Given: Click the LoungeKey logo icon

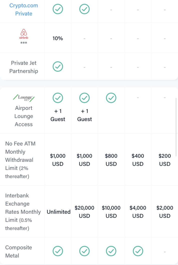Looking at the screenshot, I should (24, 98).
